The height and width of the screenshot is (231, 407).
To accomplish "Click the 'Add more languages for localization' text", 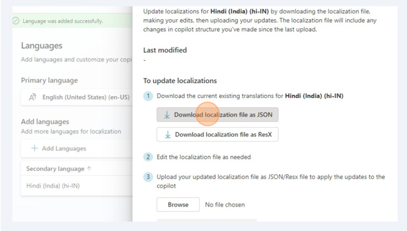I will pos(71,131).
